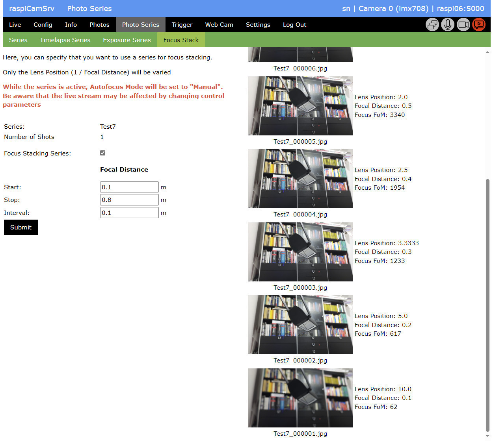Select the Series sub-tab
The height and width of the screenshot is (442, 493).
tap(18, 40)
